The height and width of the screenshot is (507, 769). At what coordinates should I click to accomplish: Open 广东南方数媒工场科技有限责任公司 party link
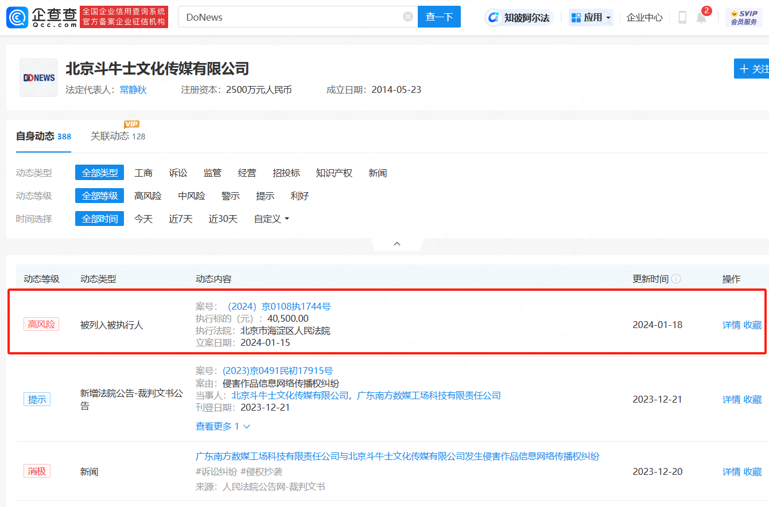pos(429,395)
